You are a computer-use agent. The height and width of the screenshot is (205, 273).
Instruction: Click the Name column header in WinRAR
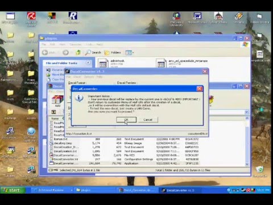pyautogui.click(x=55, y=118)
